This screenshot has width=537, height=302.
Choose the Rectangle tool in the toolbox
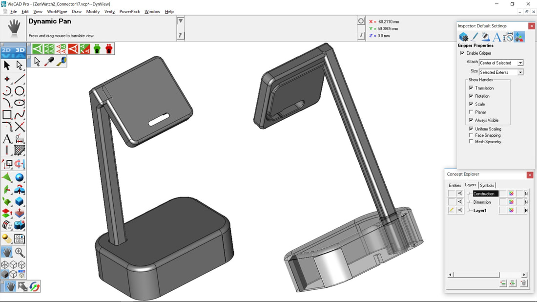coord(7,115)
